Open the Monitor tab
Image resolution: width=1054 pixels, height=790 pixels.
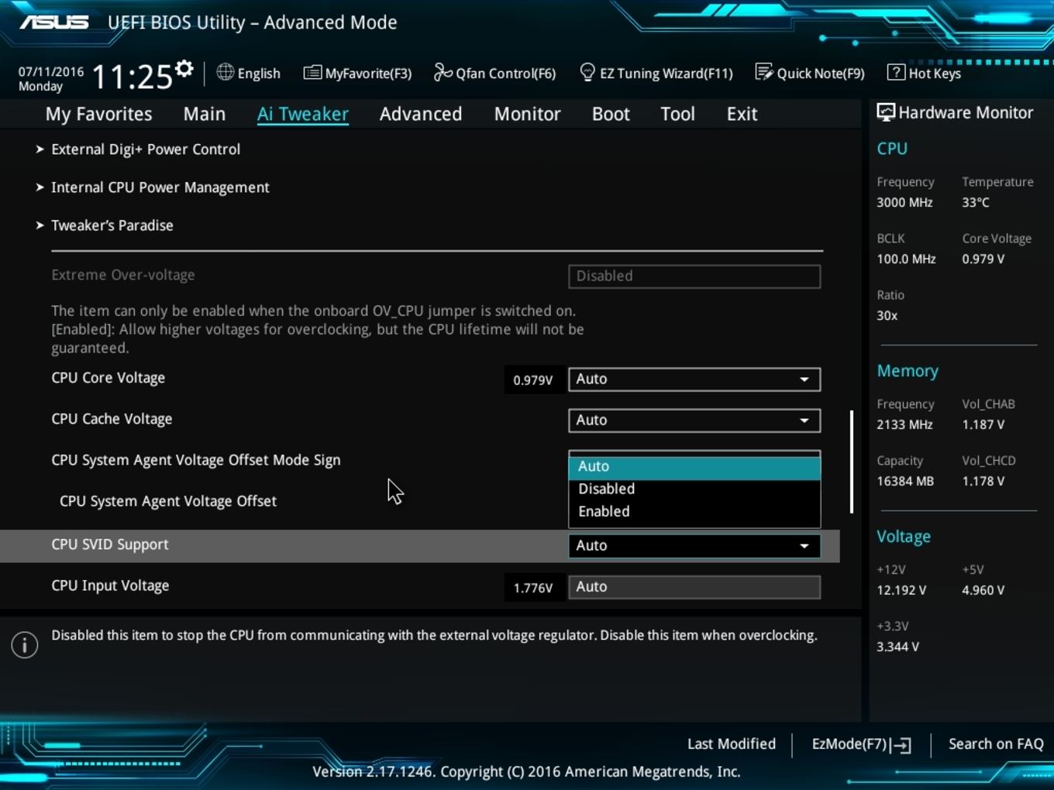click(x=528, y=114)
